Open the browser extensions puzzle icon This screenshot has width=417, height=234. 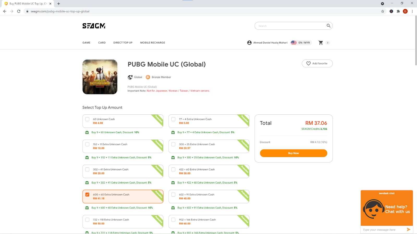398,11
